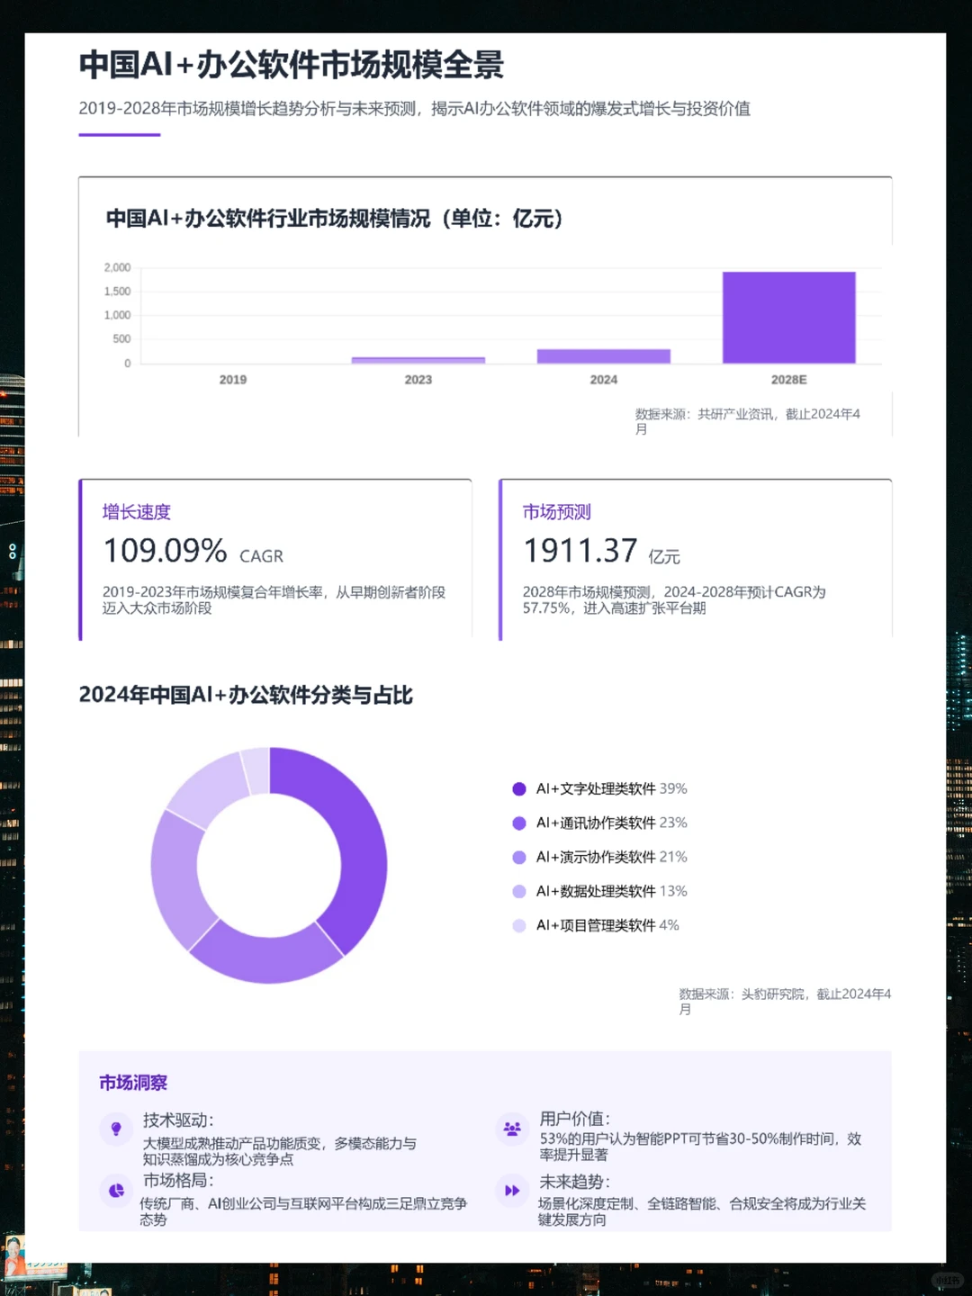Click the 2023 label on the chart axis
This screenshot has height=1296, width=972.
pos(418,379)
